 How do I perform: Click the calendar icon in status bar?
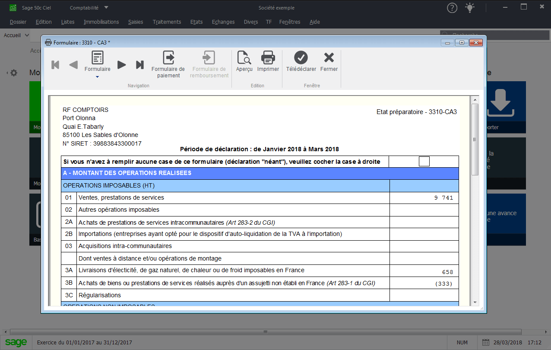pos(485,342)
